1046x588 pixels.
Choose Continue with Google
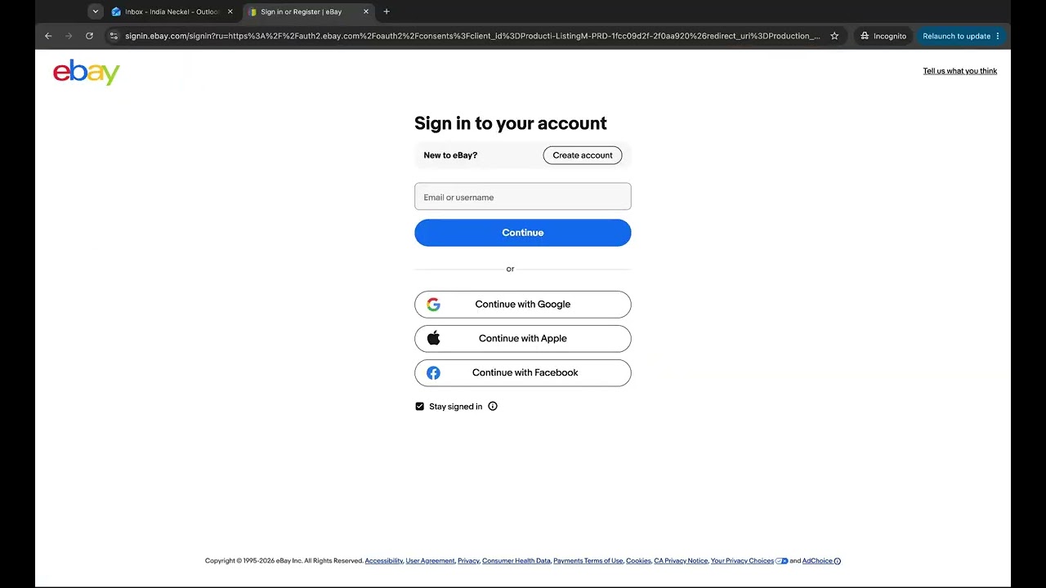[523, 305]
